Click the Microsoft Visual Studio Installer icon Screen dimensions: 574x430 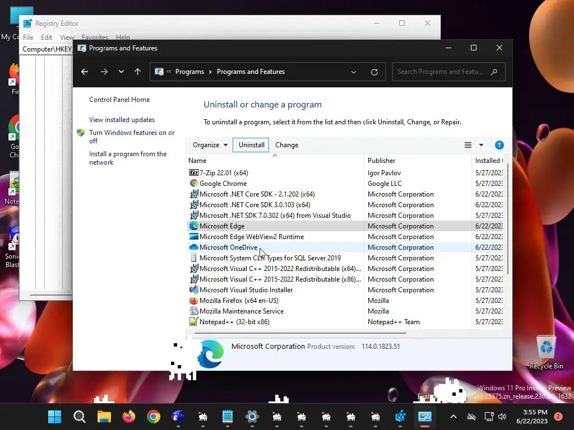pyautogui.click(x=193, y=289)
